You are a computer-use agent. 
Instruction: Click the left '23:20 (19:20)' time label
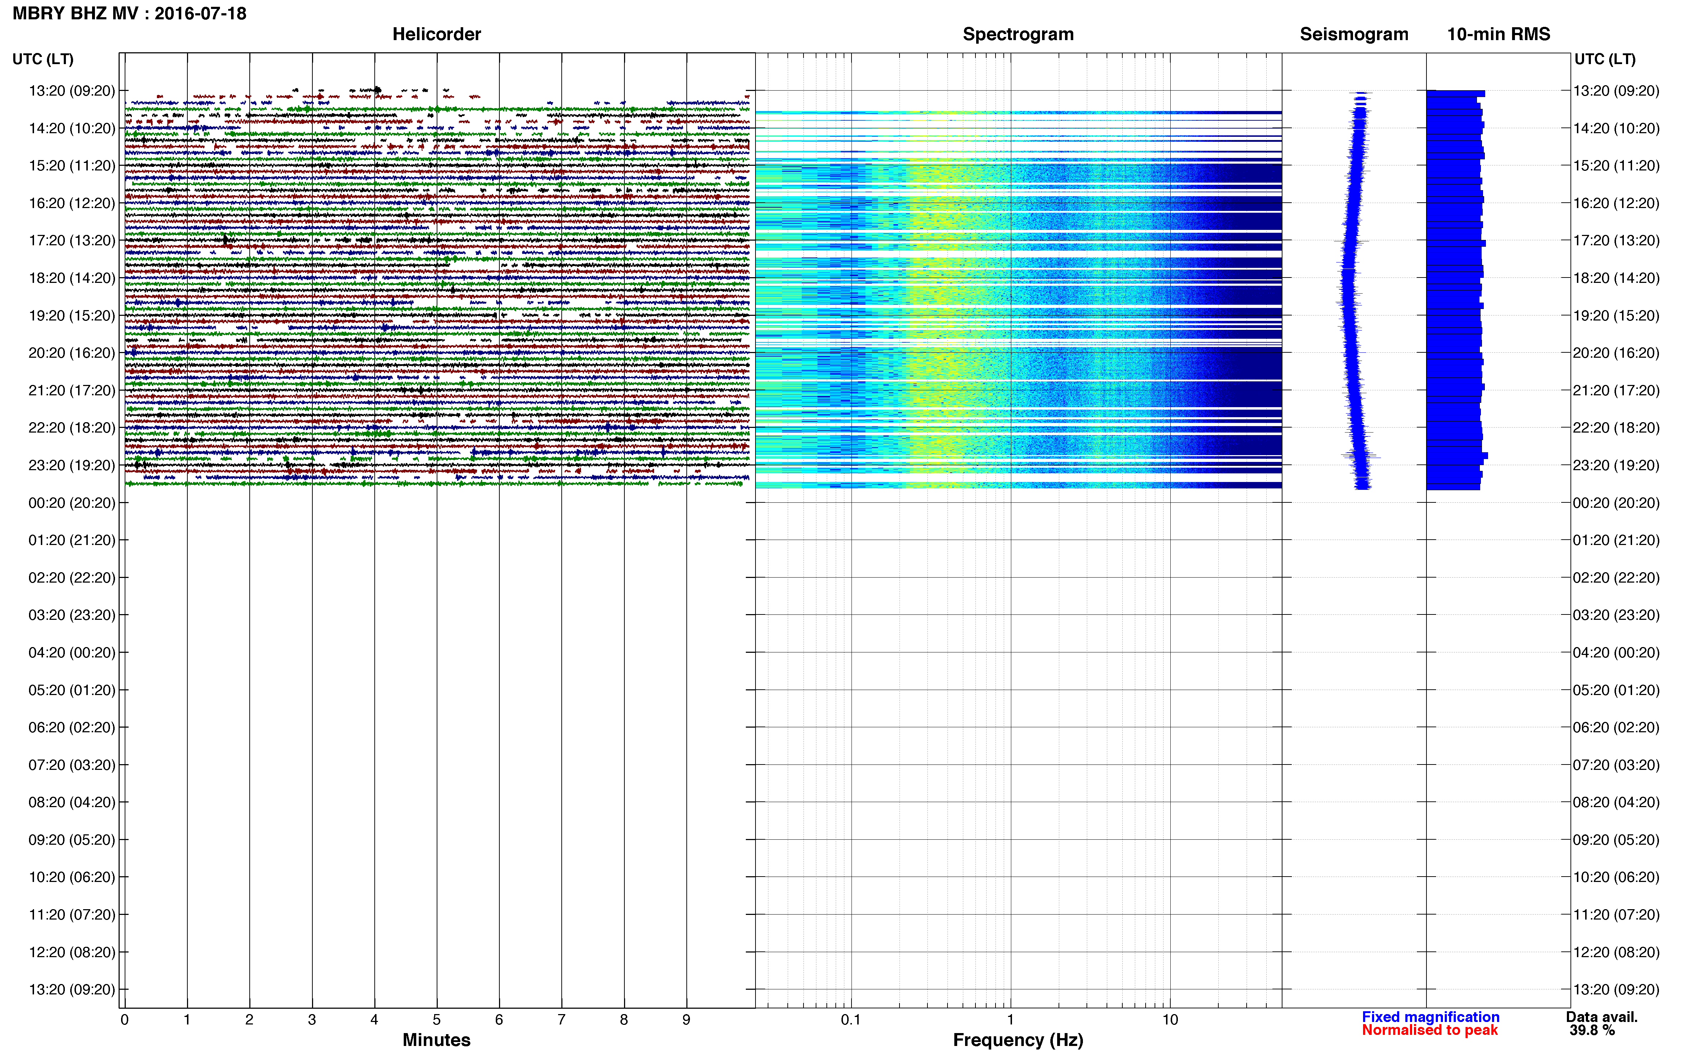[x=72, y=465]
